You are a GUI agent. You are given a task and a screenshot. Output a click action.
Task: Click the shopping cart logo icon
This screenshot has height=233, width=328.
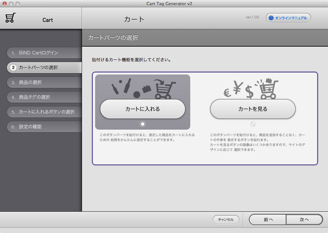click(x=10, y=18)
